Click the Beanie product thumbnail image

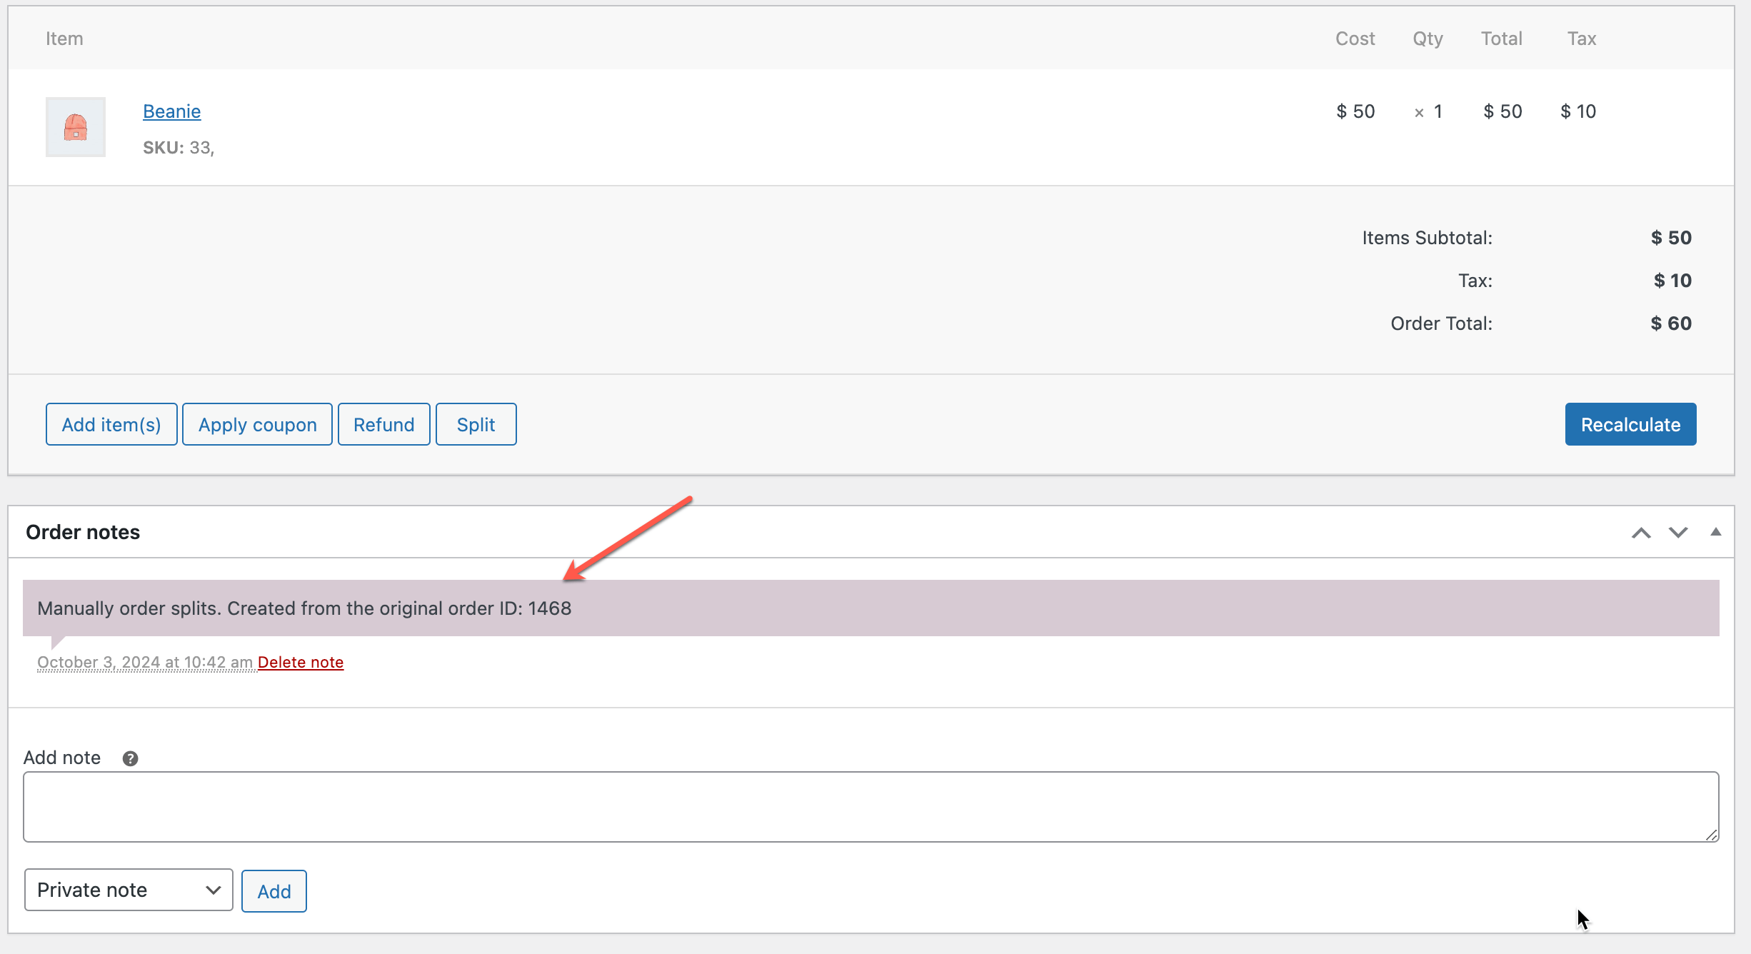click(76, 127)
